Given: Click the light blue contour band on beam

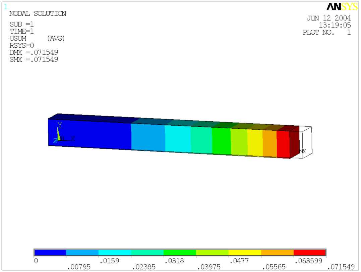Looking at the screenshot, I should click(x=148, y=137).
